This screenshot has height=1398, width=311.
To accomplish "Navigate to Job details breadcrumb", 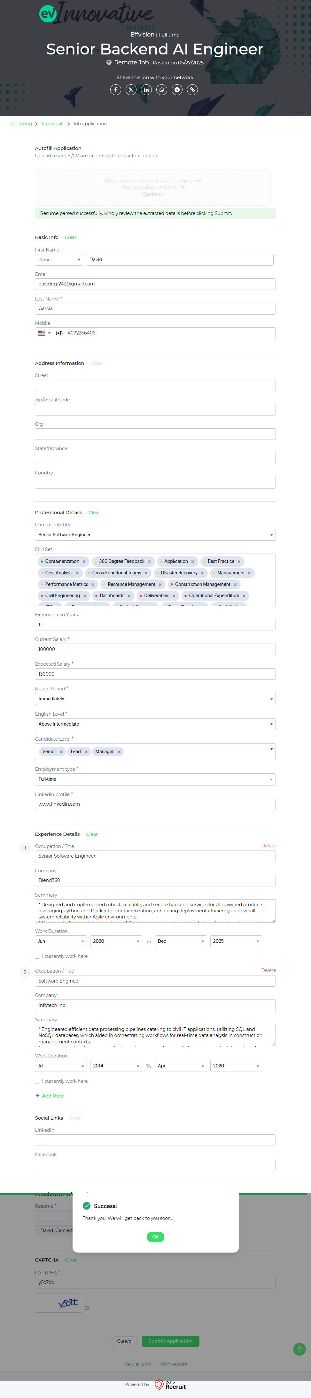I will 52,124.
